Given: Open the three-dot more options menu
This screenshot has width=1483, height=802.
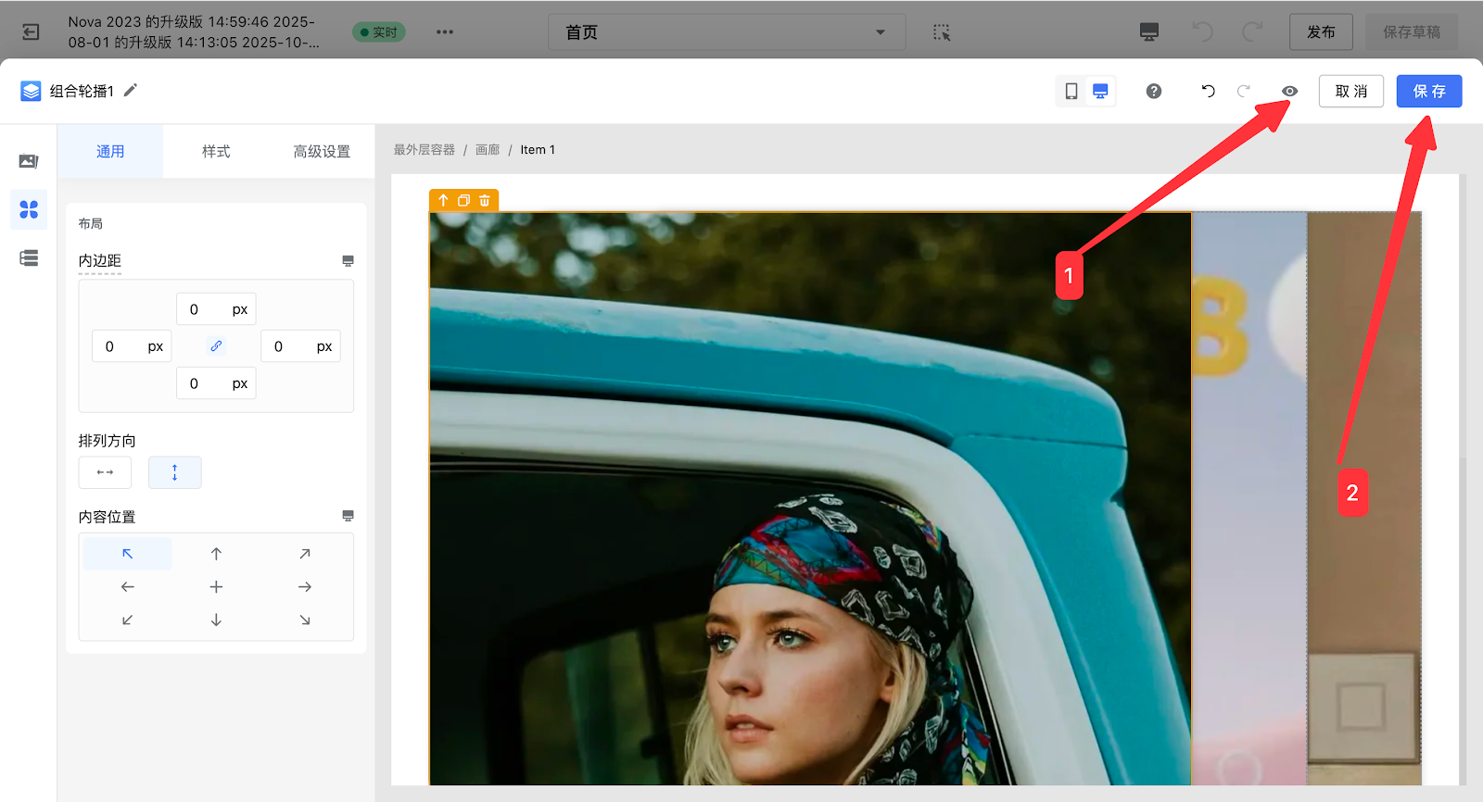Looking at the screenshot, I should 445,32.
